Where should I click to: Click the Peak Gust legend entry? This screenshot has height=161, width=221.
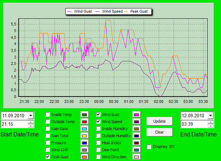139,11
